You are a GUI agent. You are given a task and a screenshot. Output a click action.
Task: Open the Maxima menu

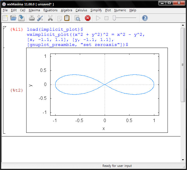34,10
